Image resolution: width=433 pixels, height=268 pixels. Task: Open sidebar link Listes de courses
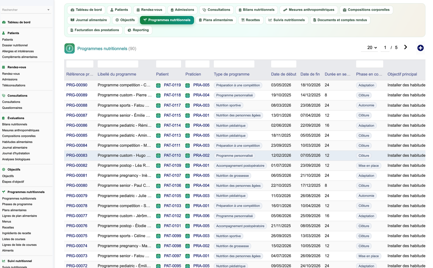coord(14,239)
